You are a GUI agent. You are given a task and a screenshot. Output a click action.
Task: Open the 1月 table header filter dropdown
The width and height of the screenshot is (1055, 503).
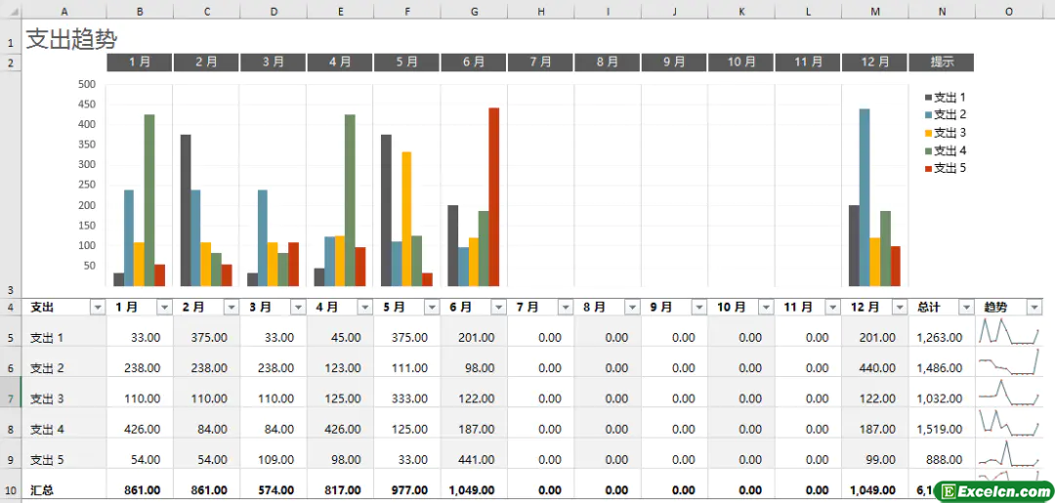pyautogui.click(x=165, y=308)
